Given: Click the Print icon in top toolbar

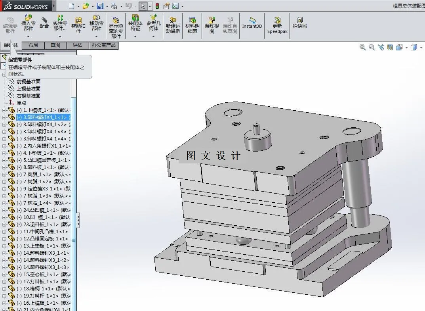Looking at the screenshot, I should (114, 6).
